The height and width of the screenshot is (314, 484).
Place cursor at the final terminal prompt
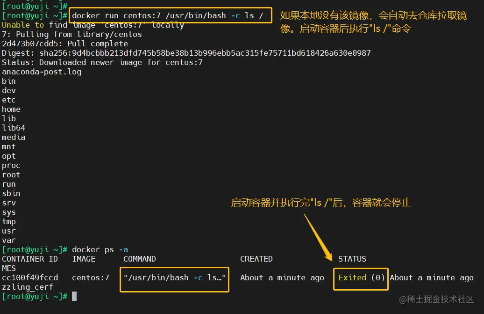[74, 296]
